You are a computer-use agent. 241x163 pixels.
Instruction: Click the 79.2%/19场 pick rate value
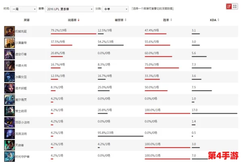click(59, 30)
